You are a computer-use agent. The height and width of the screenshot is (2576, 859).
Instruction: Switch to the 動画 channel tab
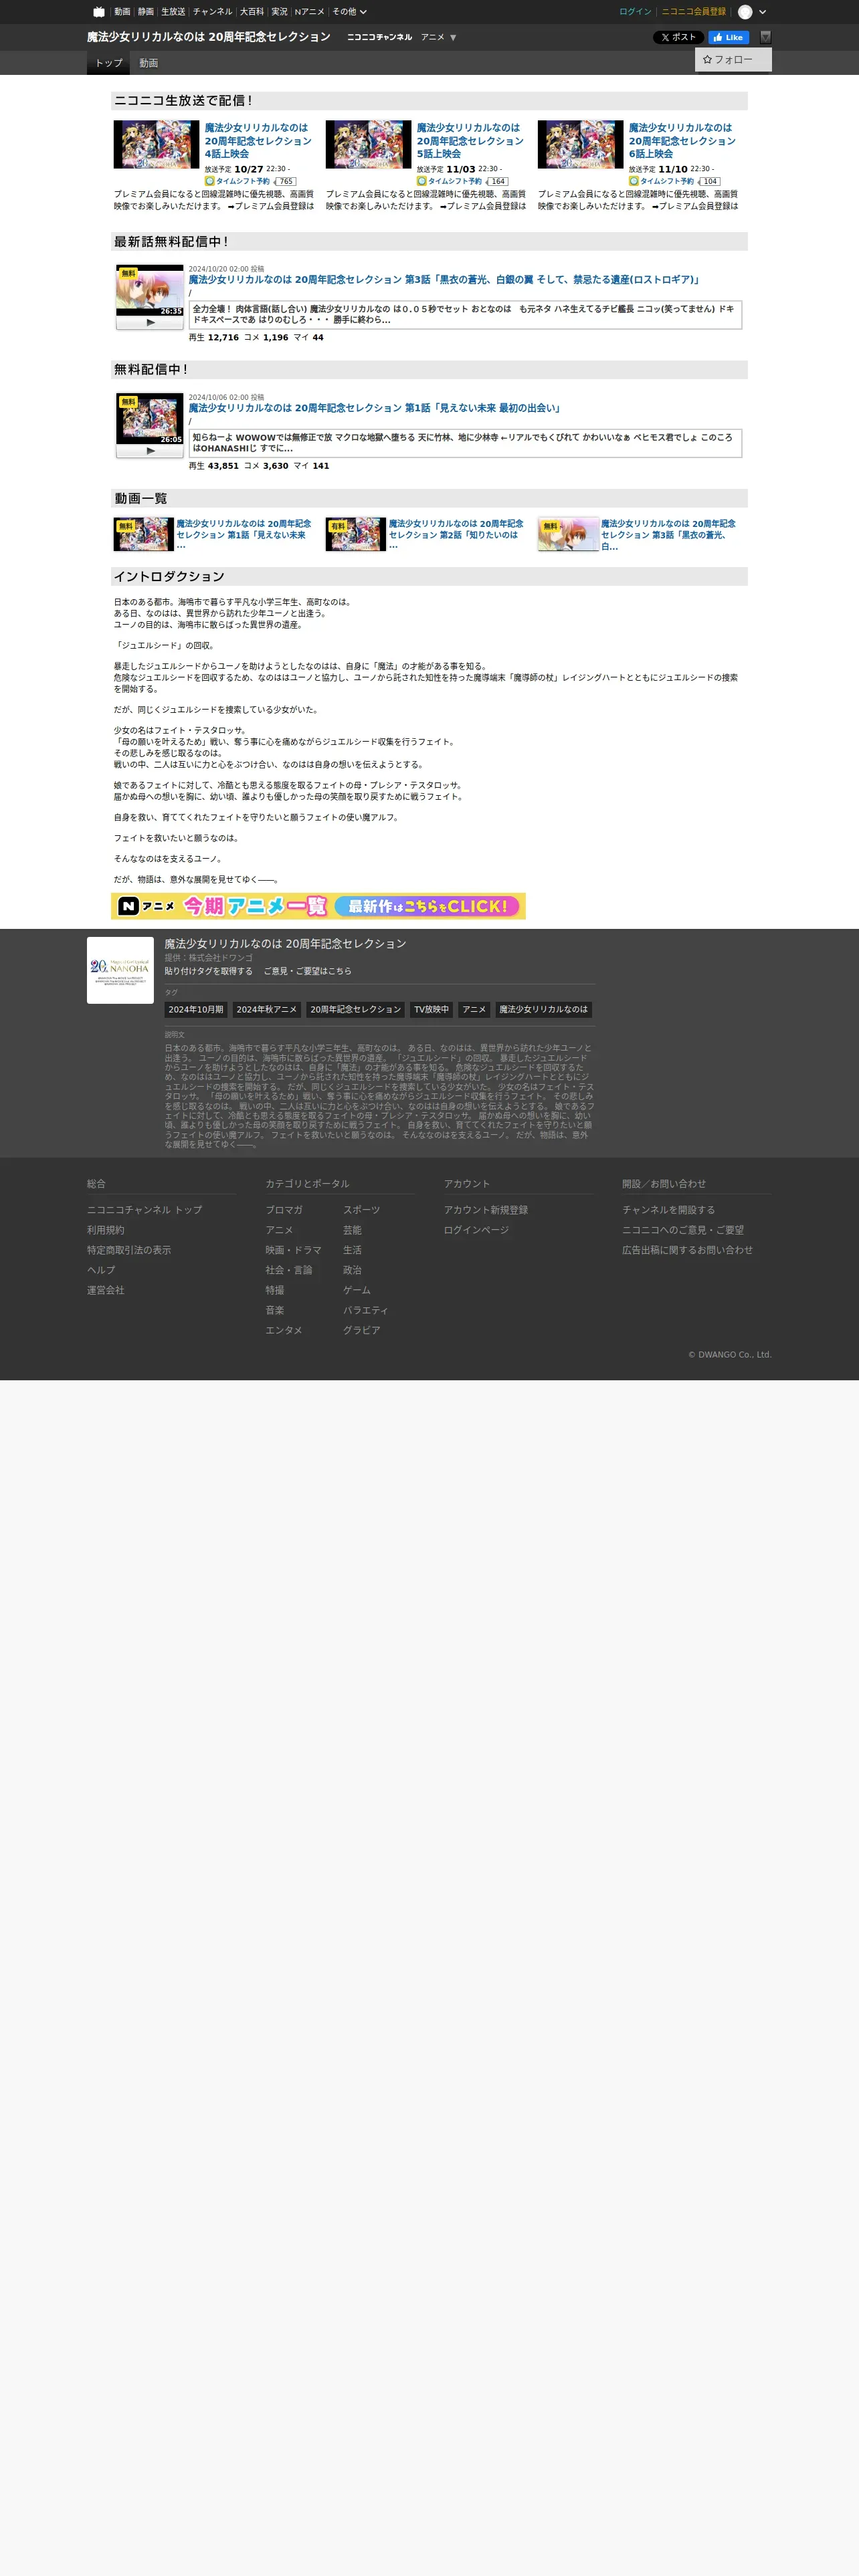pos(148,63)
